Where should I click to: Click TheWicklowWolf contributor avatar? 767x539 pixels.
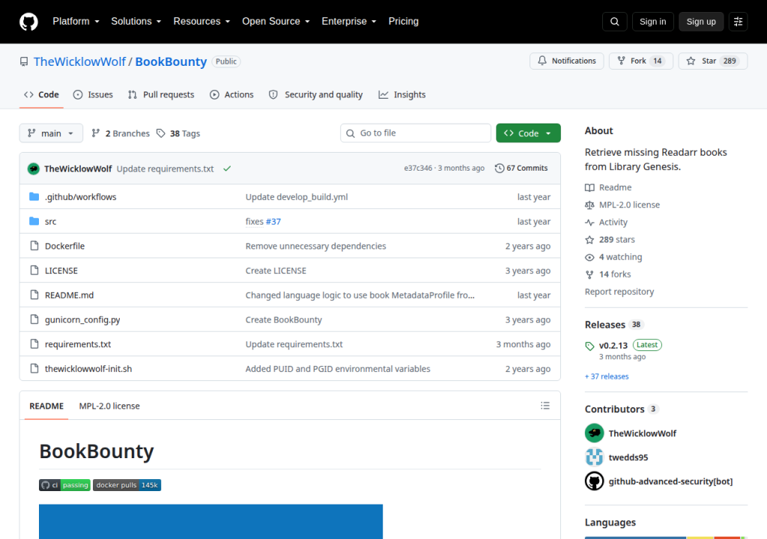tap(594, 433)
